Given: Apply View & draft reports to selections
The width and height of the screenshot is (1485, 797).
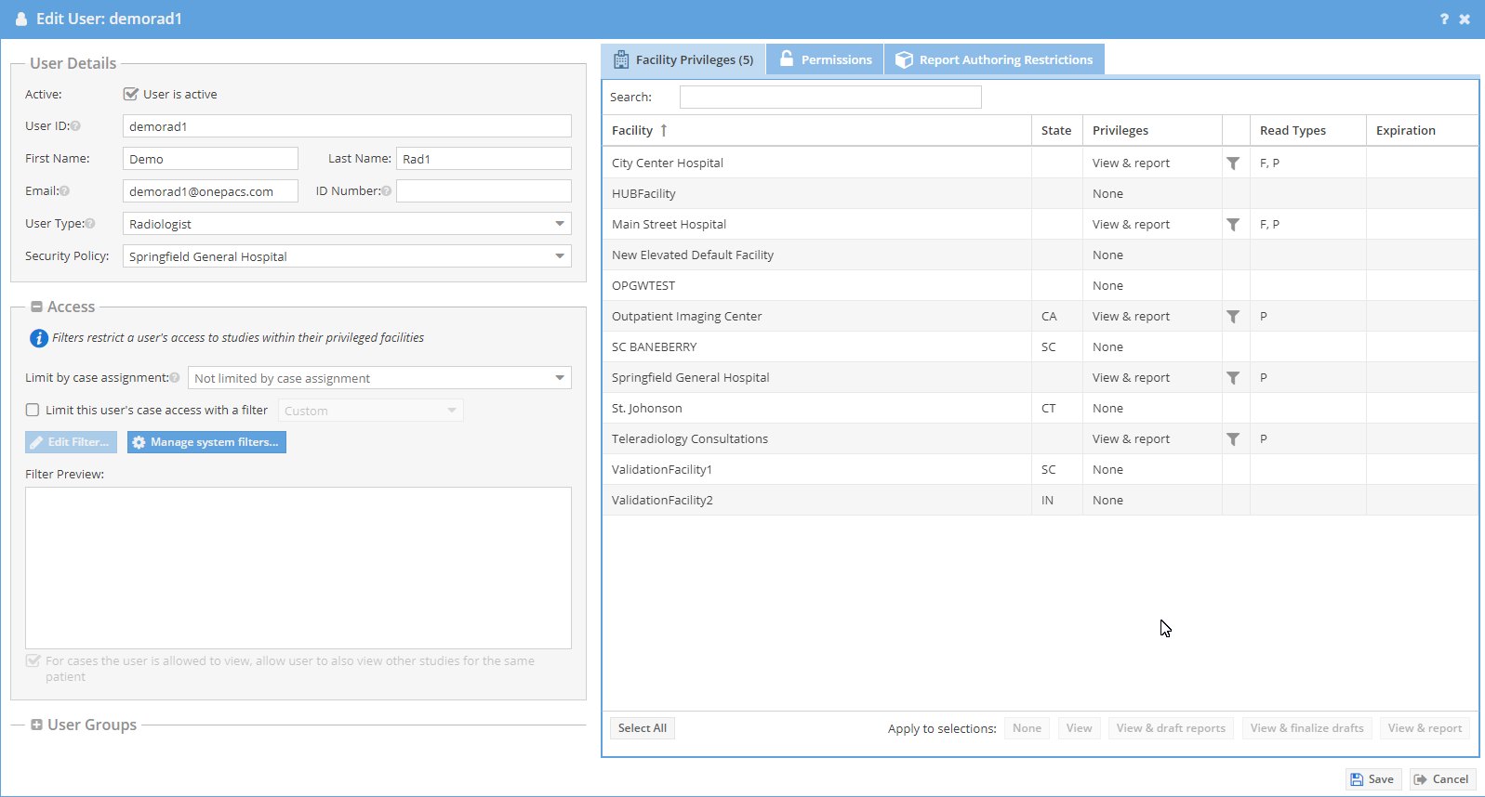Looking at the screenshot, I should pyautogui.click(x=1172, y=728).
